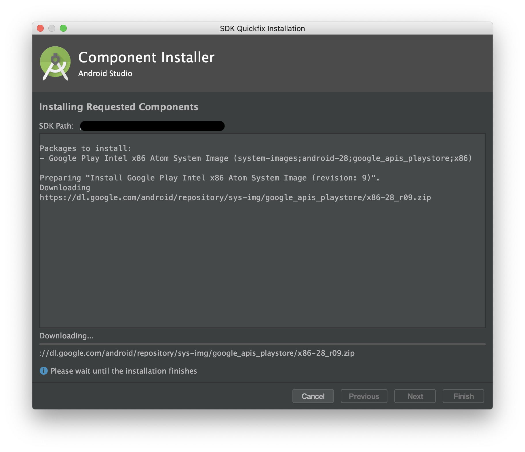Click the 'SDK Quickfix Installation' window title

click(262, 29)
